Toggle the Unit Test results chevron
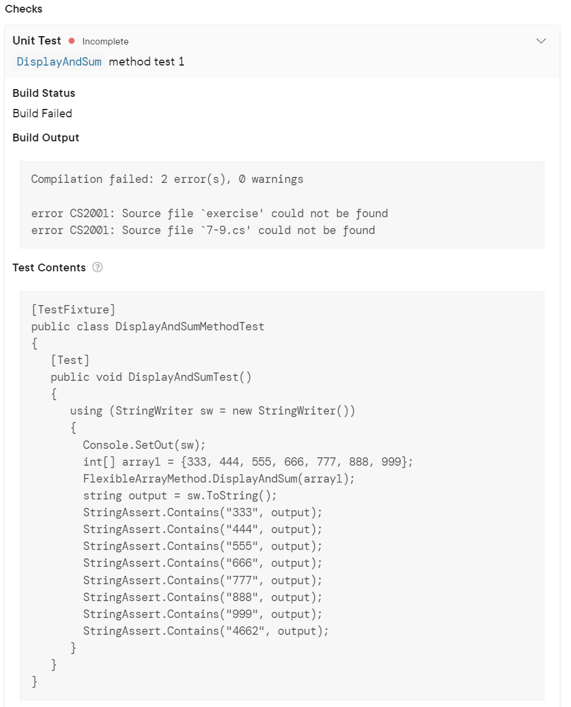The width and height of the screenshot is (571, 707). (x=541, y=41)
